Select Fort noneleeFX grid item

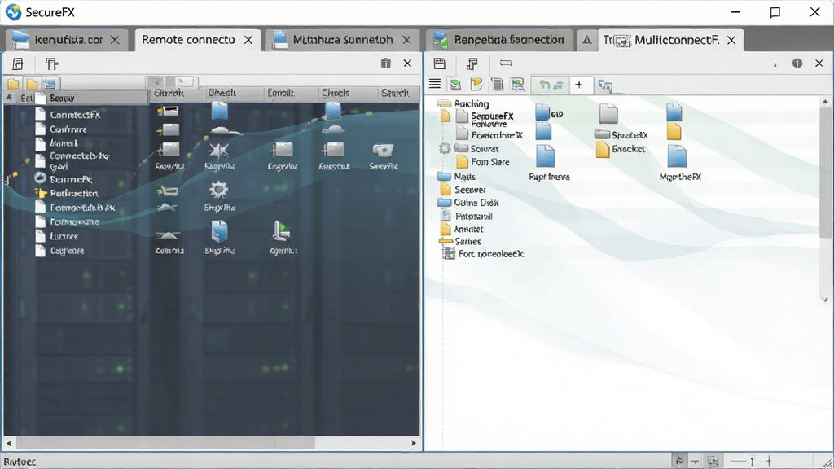tap(483, 254)
